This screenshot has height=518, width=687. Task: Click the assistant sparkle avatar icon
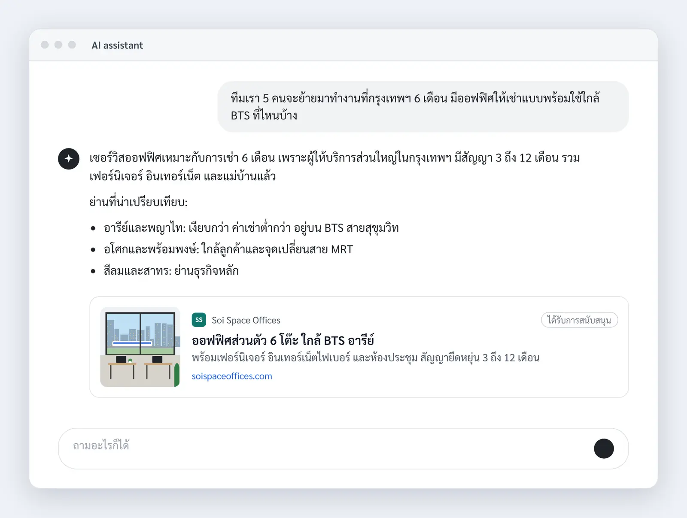click(x=69, y=159)
